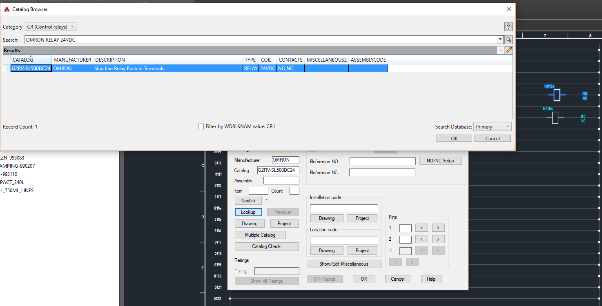
Task: Enable Filter by WDBLKNAM value checkbox
Action: click(x=201, y=126)
